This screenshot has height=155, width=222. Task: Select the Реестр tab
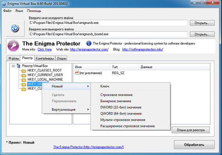(x=27, y=58)
